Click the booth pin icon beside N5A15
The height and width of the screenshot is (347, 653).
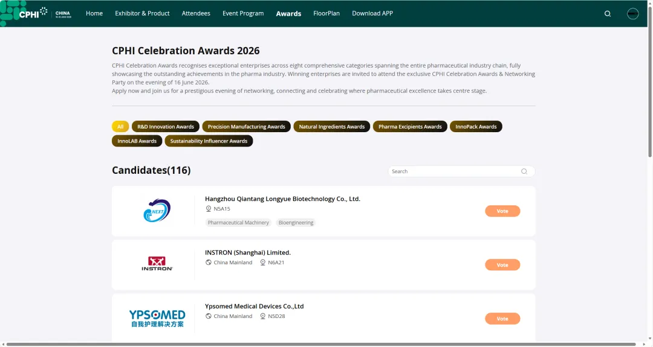pos(208,209)
